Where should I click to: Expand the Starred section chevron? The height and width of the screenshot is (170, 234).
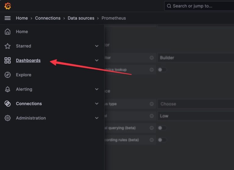[97, 46]
